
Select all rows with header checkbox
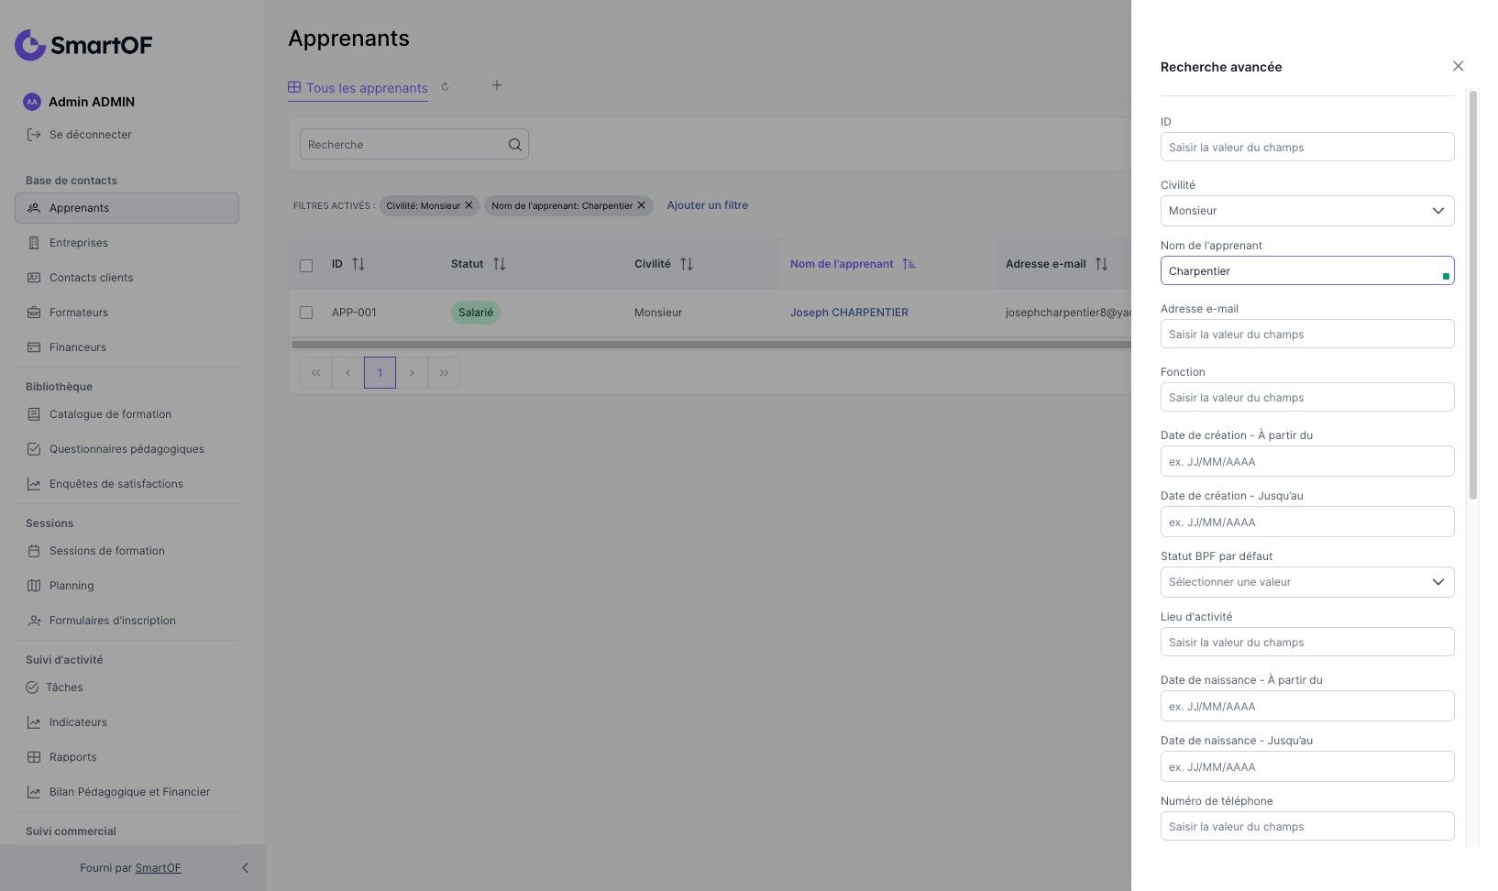click(x=306, y=266)
